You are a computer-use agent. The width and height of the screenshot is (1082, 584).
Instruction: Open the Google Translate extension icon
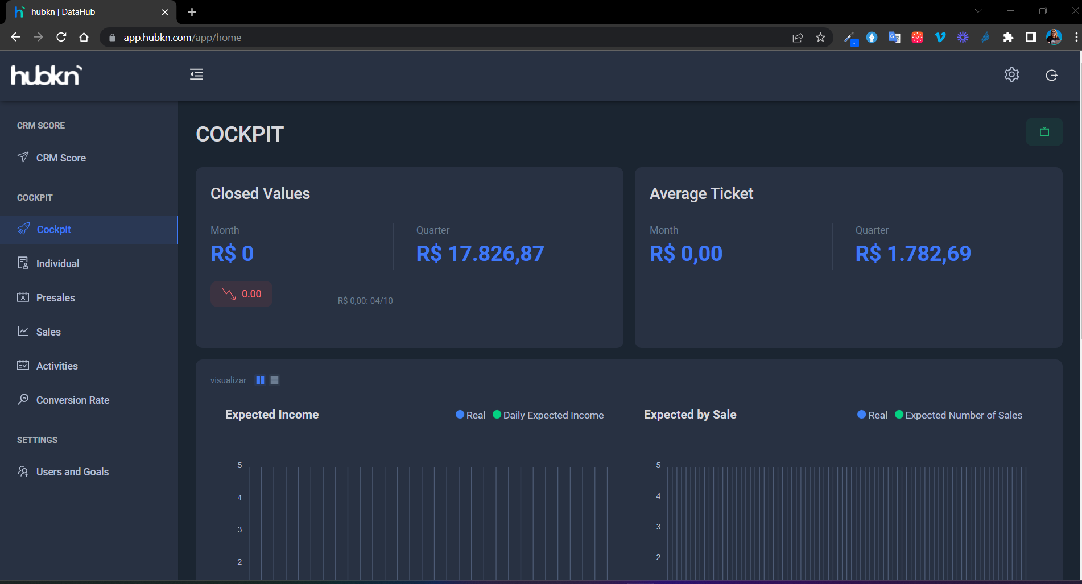coord(894,38)
